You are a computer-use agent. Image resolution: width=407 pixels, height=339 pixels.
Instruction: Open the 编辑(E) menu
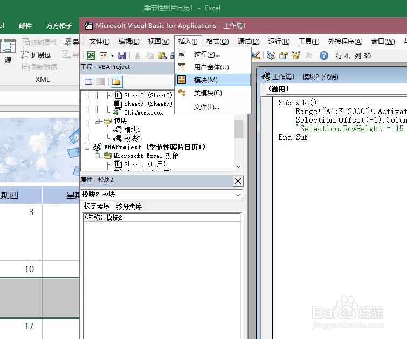tap(129, 41)
